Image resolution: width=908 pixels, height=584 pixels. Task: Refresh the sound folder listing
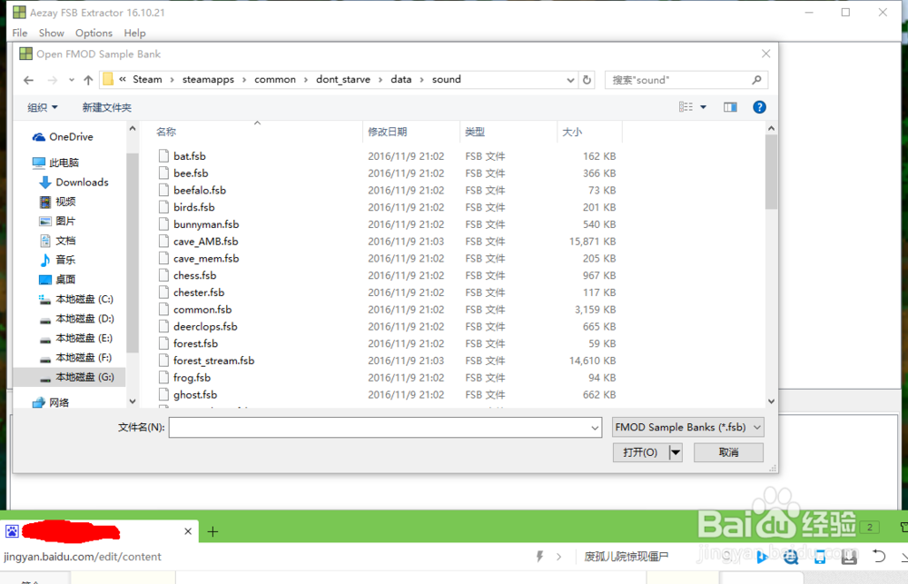pyautogui.click(x=587, y=80)
